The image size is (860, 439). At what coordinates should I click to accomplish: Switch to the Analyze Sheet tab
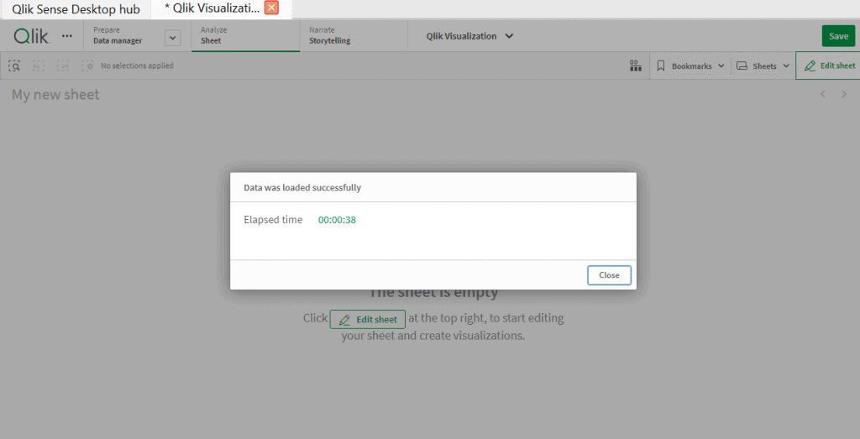point(245,35)
